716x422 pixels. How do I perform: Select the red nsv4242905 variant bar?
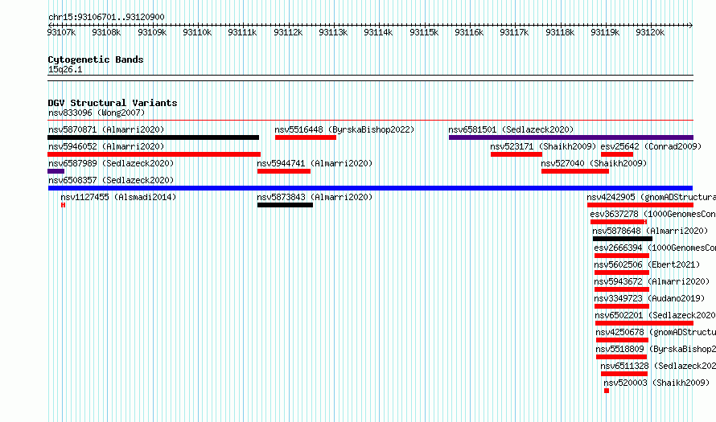(x=640, y=205)
